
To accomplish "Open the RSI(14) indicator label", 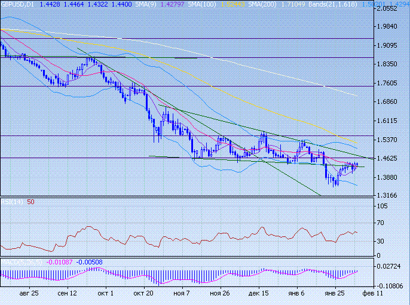I will [13, 202].
